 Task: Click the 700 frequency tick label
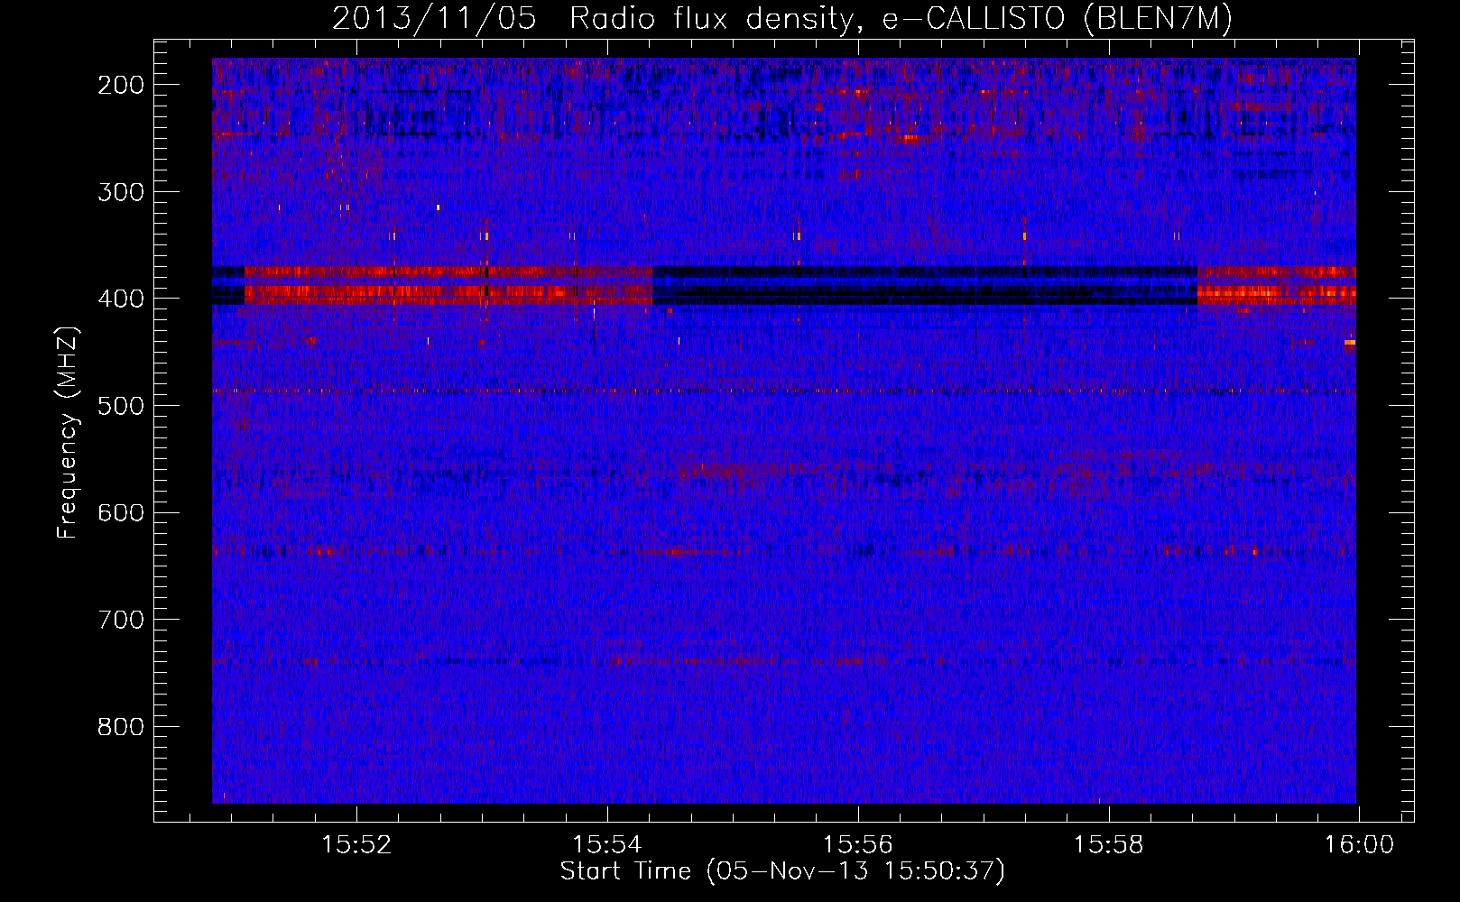(x=120, y=620)
